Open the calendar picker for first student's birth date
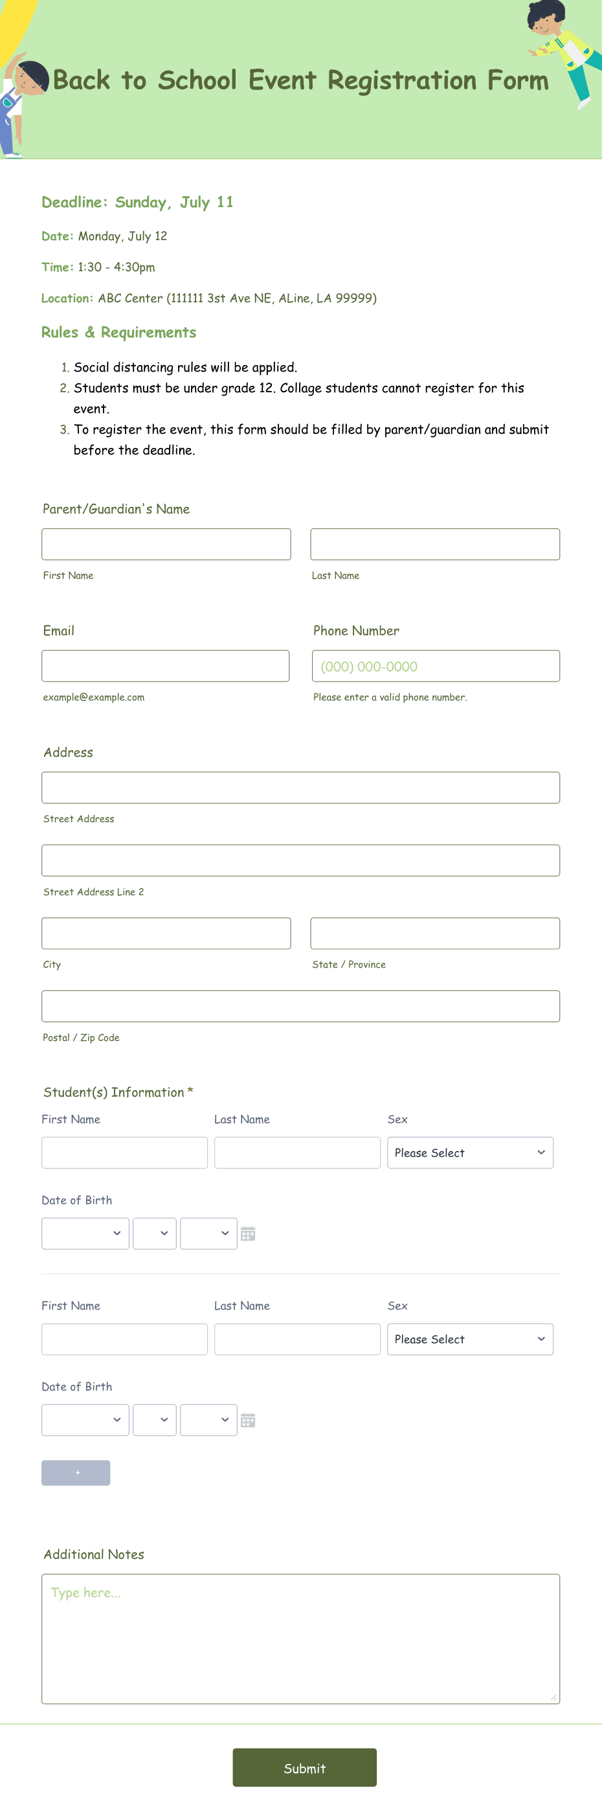The image size is (602, 1819). (249, 1234)
